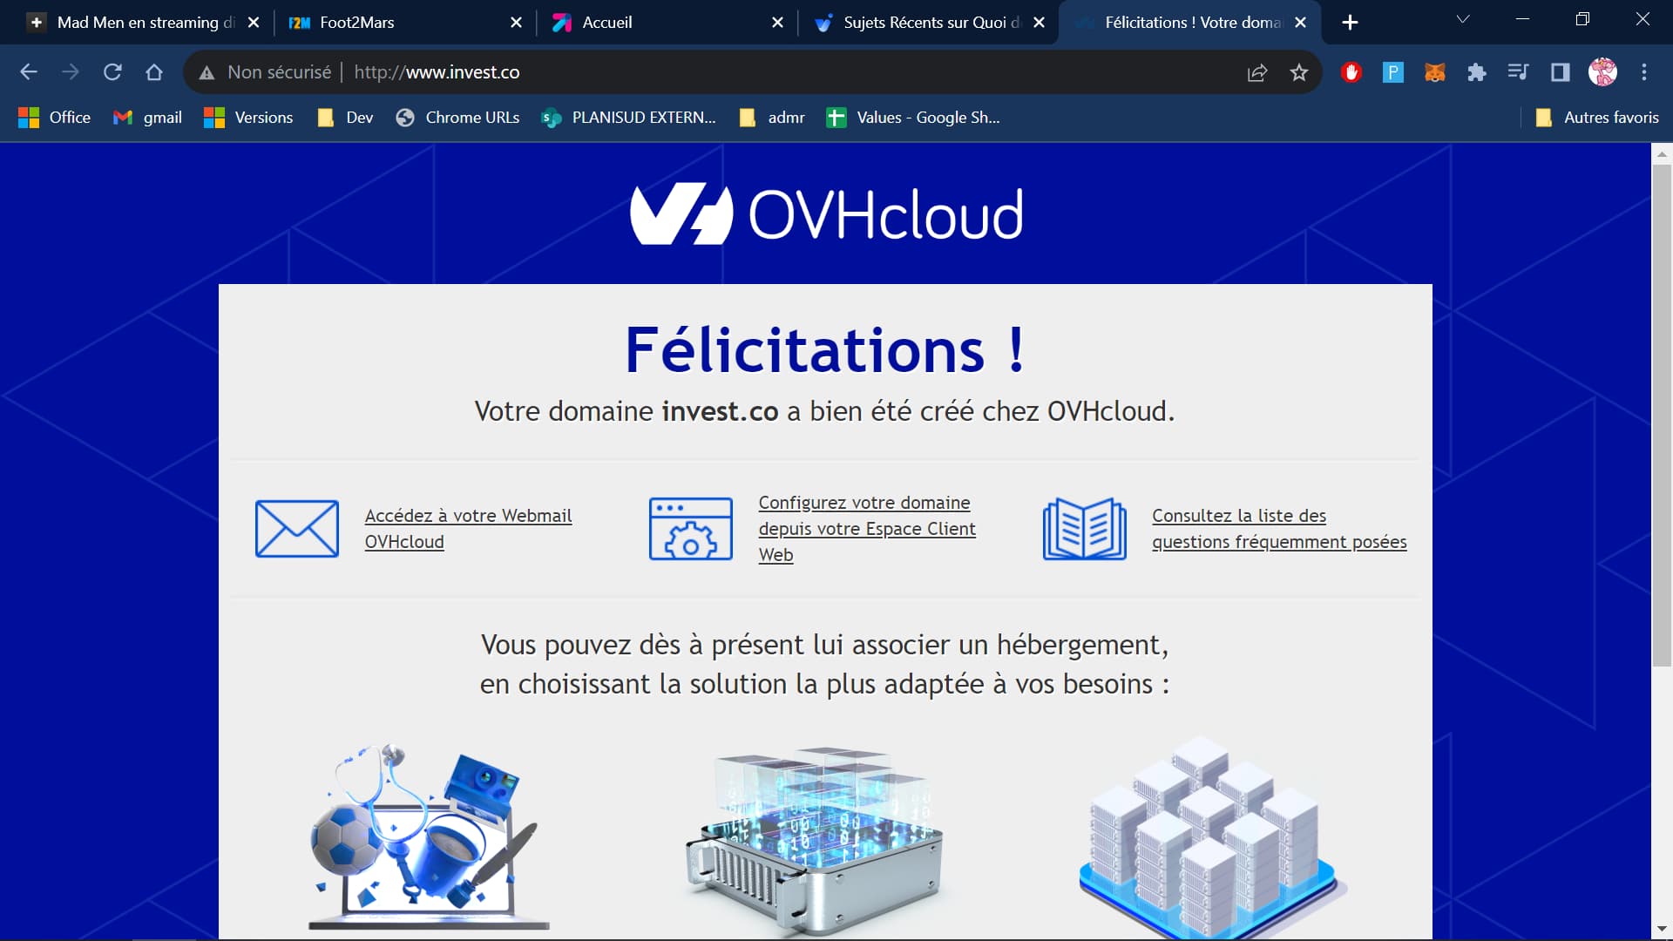
Task: Open the browser home page
Action: pos(154,72)
